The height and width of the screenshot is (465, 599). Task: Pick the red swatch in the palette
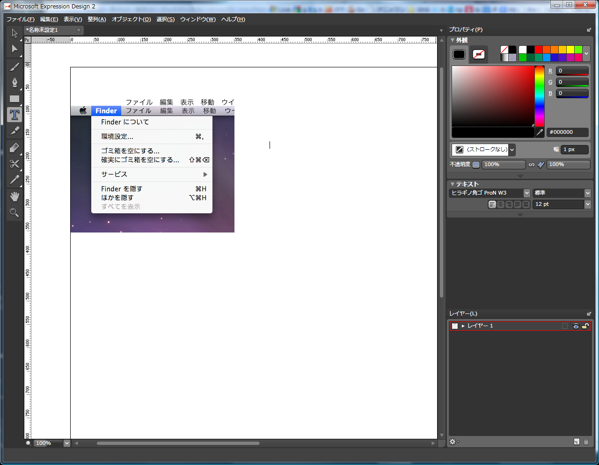(539, 50)
